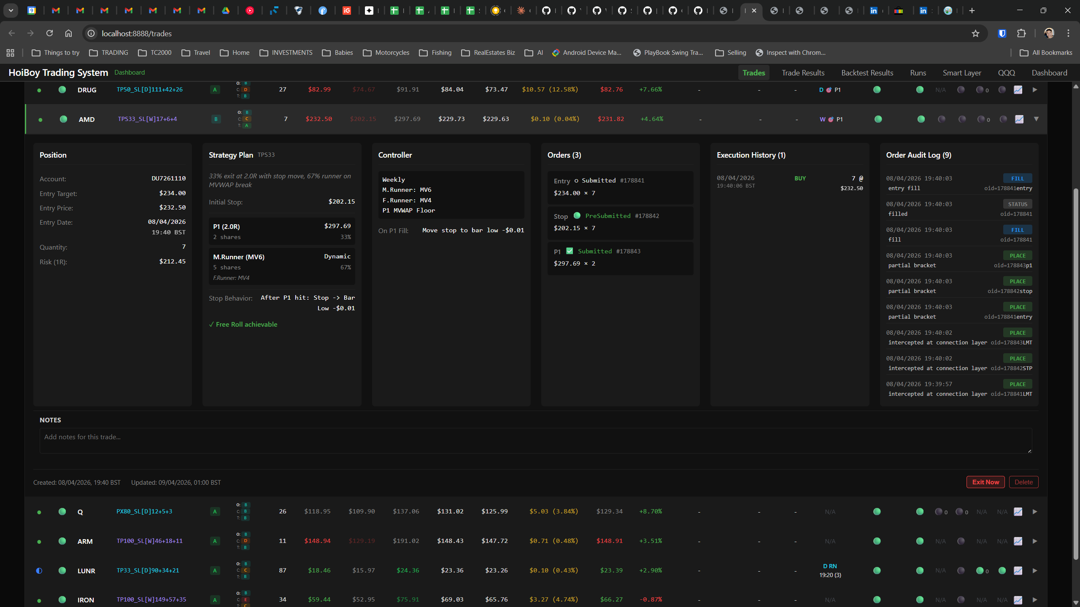Open the TRADING bookmarks folder
This screenshot has height=607, width=1080.
coord(109,53)
